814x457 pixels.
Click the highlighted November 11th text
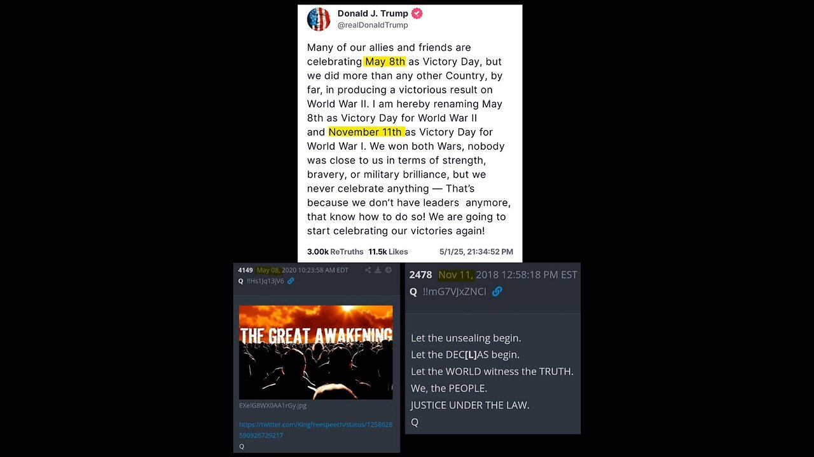click(366, 132)
